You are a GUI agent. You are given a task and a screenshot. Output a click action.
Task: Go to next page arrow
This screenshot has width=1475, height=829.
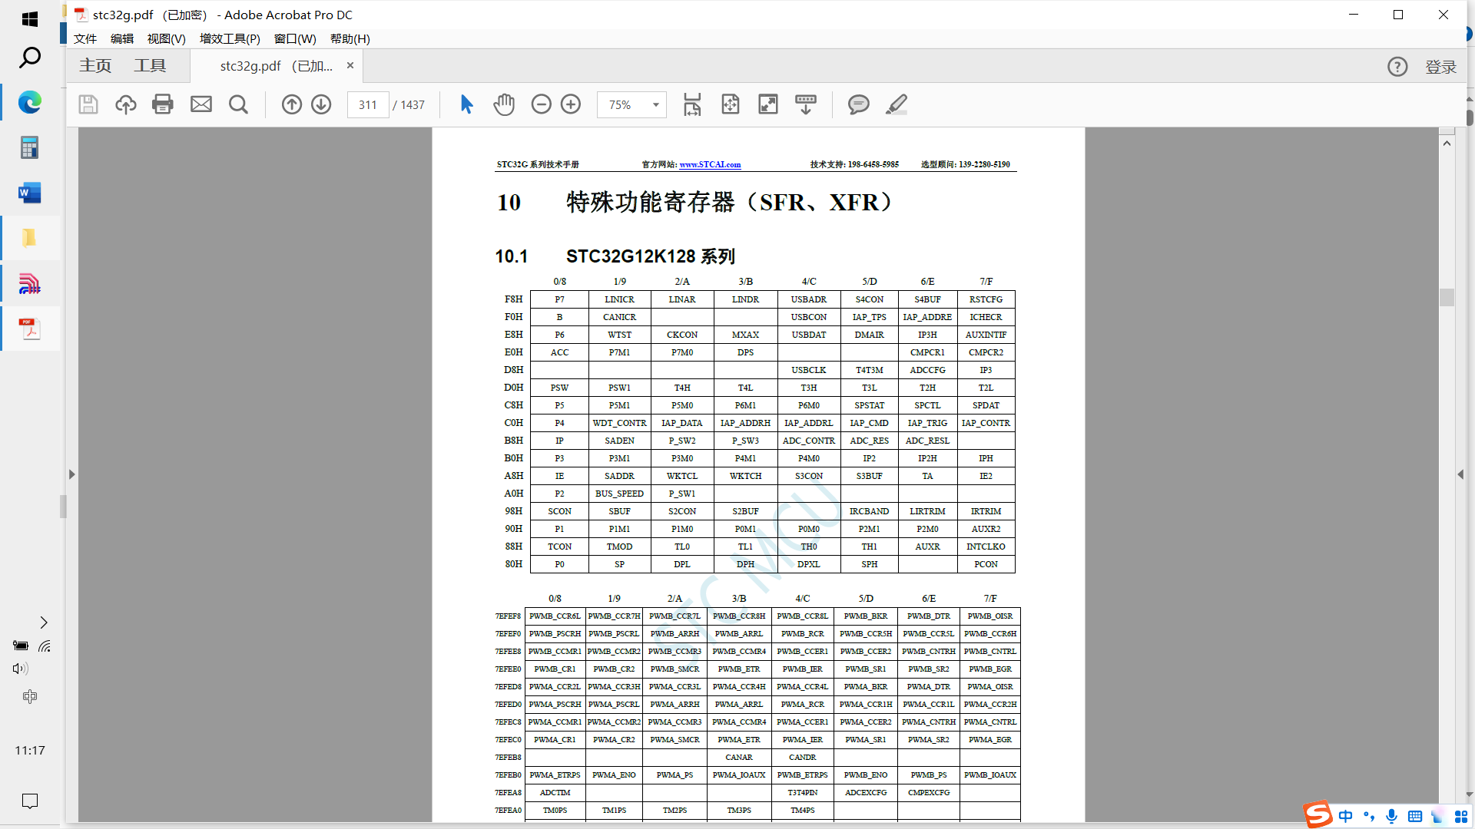321,104
